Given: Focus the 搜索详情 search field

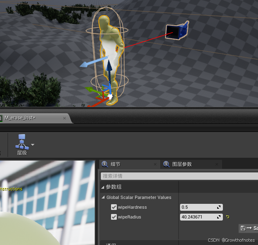Looking at the screenshot, I should coord(179,176).
